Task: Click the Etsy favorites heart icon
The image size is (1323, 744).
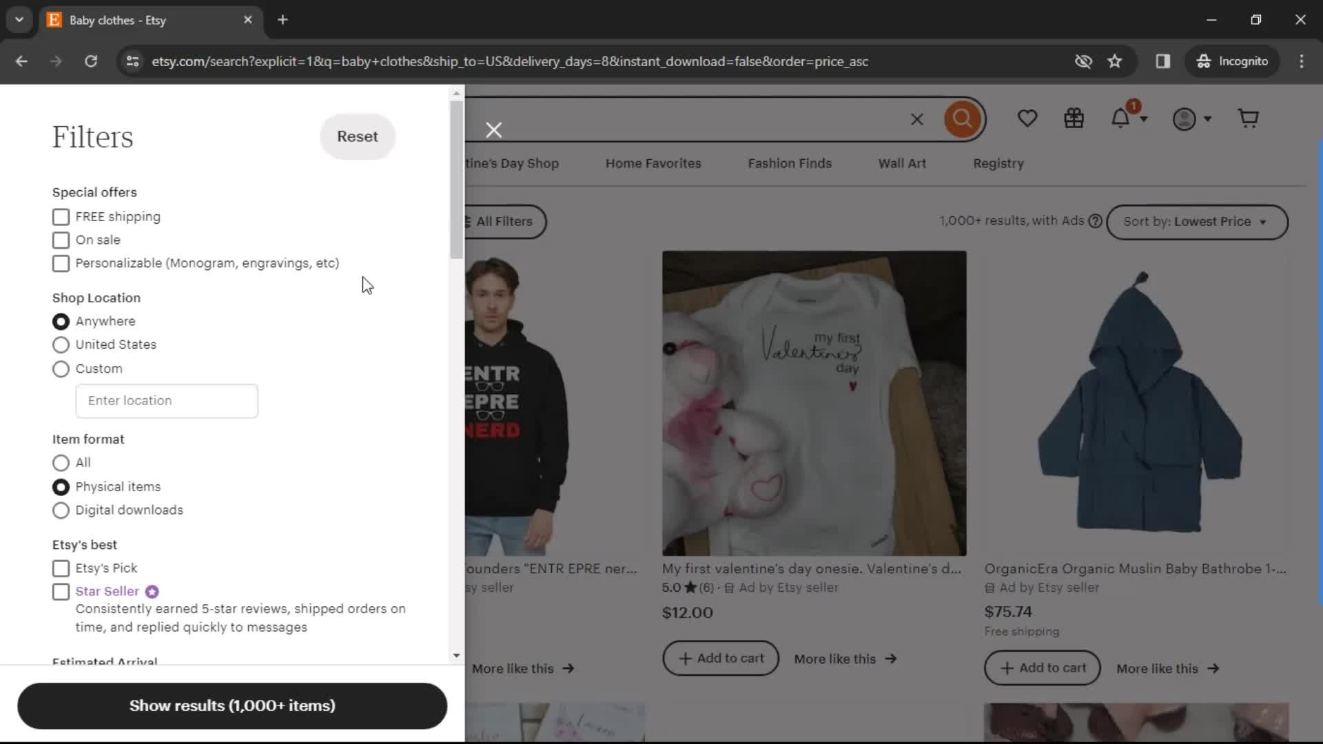Action: pyautogui.click(x=1027, y=119)
